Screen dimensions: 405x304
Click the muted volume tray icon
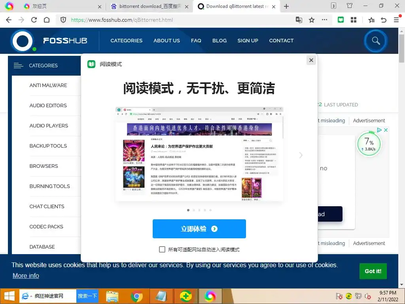click(x=367, y=296)
